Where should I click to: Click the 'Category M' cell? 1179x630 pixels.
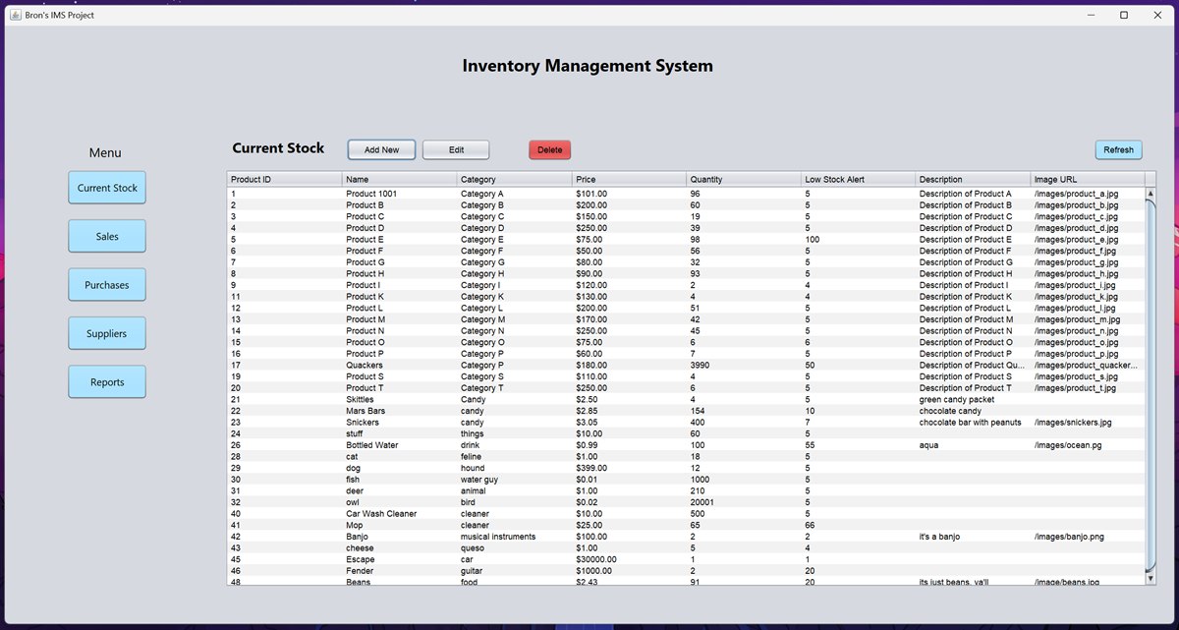pyautogui.click(x=514, y=319)
